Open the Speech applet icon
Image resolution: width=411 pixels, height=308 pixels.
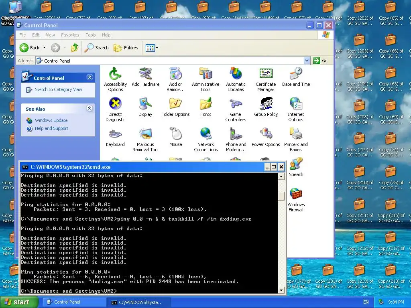pyautogui.click(x=296, y=168)
